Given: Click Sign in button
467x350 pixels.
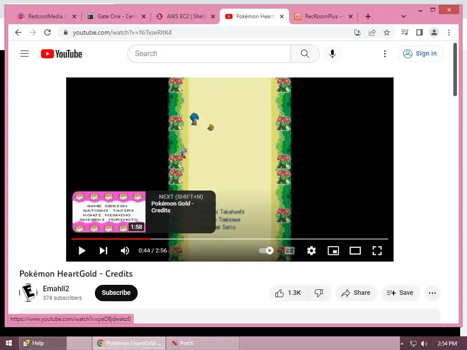Looking at the screenshot, I should [x=420, y=54].
